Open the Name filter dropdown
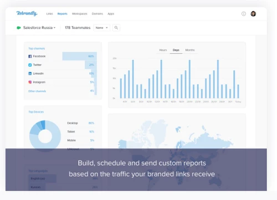Viewport: 277px width, 200px height. pyautogui.click(x=102, y=28)
